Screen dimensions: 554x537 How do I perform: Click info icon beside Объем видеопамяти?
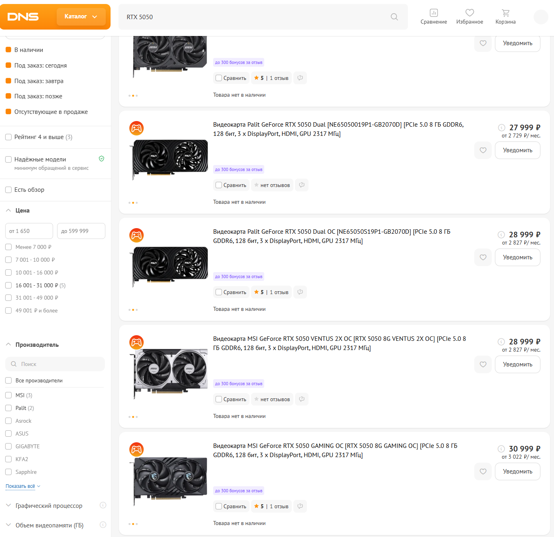tap(103, 525)
